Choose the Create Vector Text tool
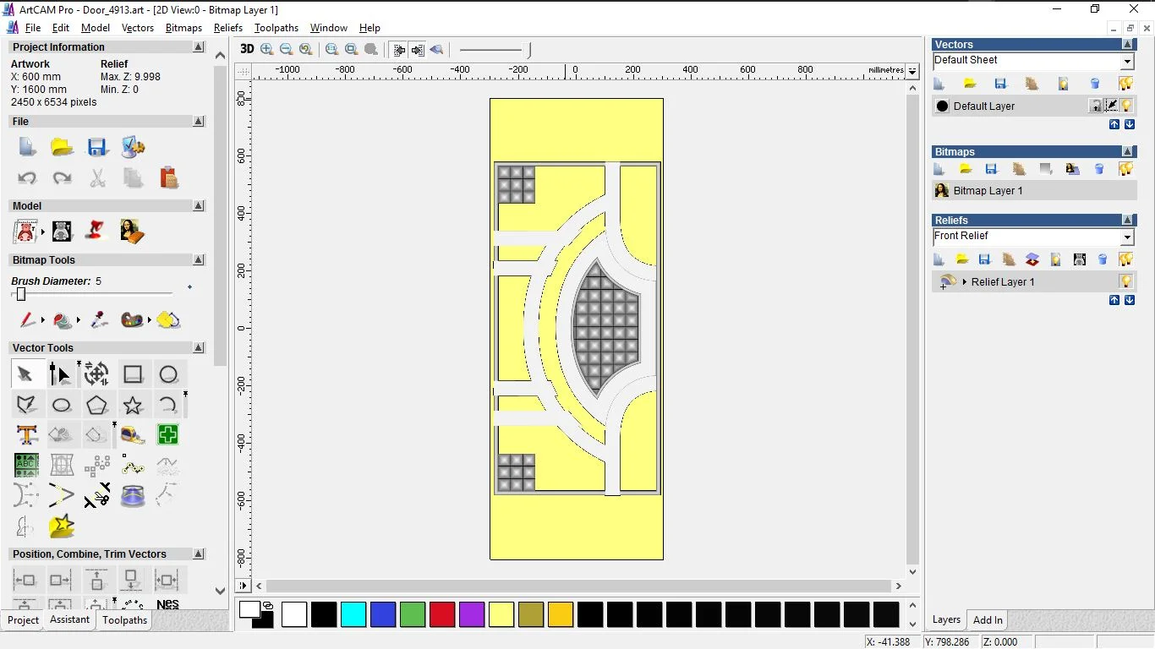Image resolution: width=1155 pixels, height=649 pixels. tap(26, 435)
